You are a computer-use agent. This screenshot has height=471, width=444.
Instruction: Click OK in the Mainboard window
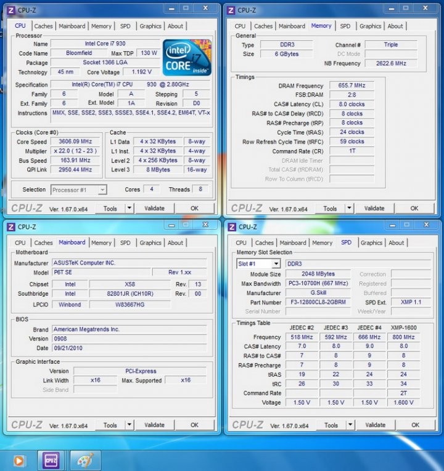tap(194, 425)
